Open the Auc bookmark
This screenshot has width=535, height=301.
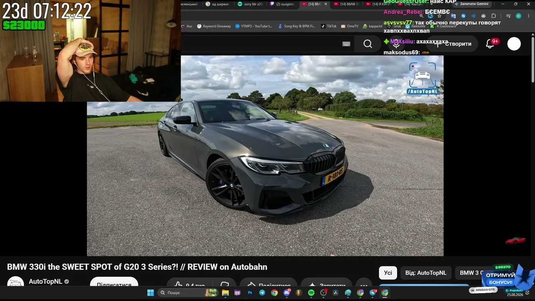(186, 26)
